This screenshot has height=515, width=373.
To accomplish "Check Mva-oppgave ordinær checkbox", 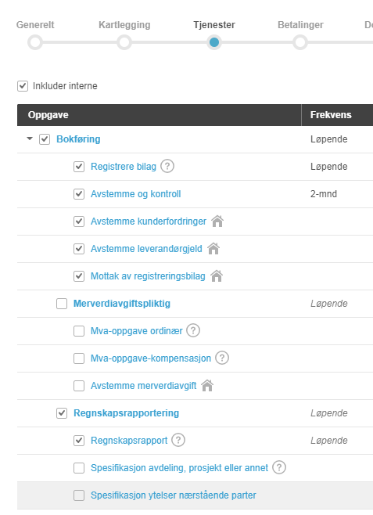I will (79, 331).
